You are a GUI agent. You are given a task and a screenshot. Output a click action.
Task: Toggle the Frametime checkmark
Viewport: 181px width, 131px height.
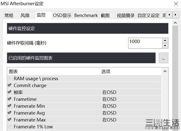click(x=10, y=99)
